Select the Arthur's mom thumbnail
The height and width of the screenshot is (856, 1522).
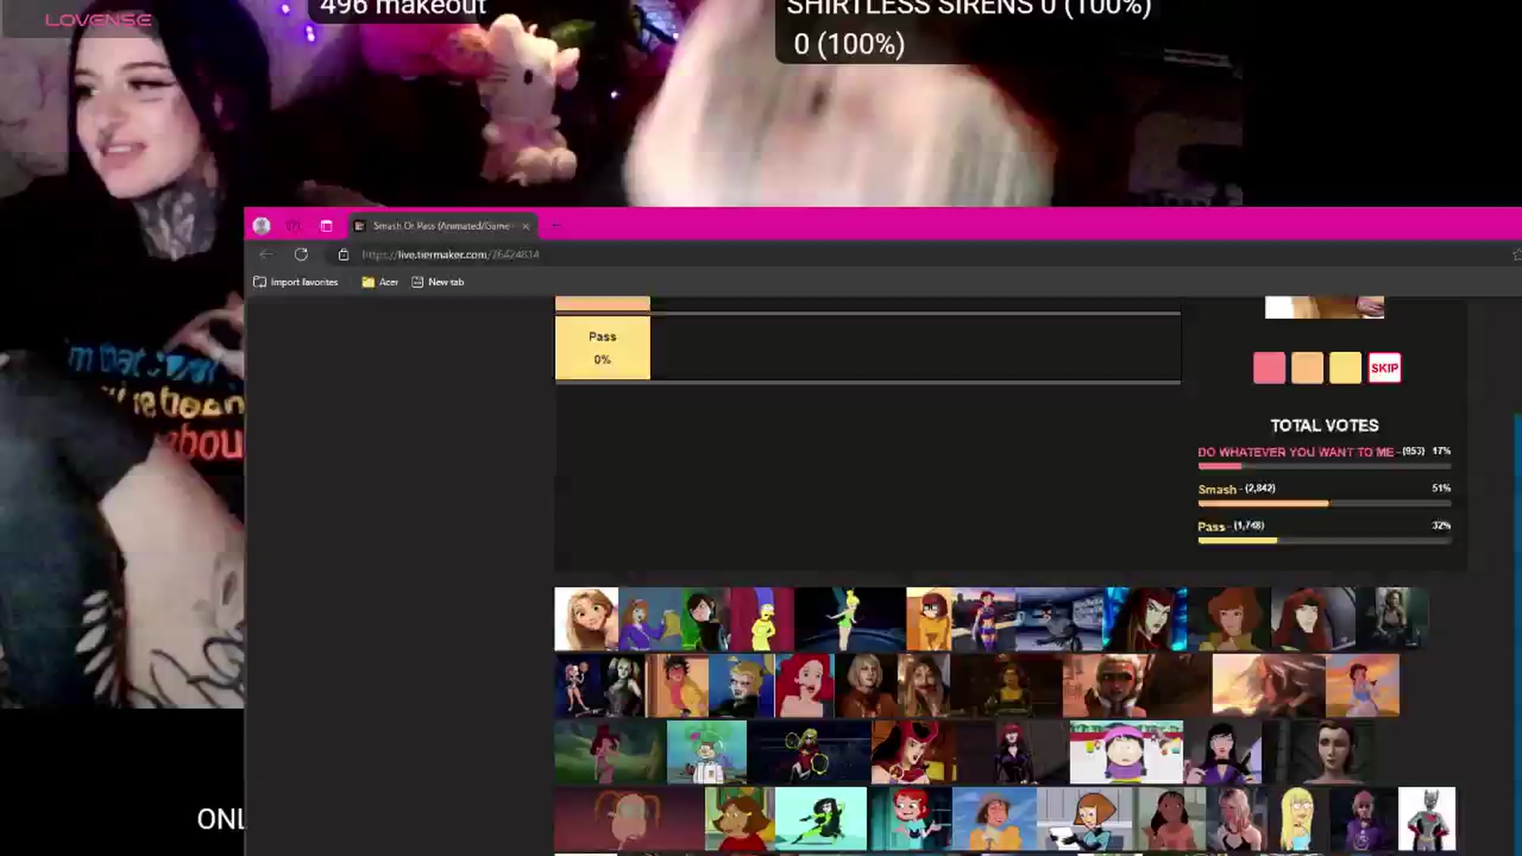tap(740, 819)
